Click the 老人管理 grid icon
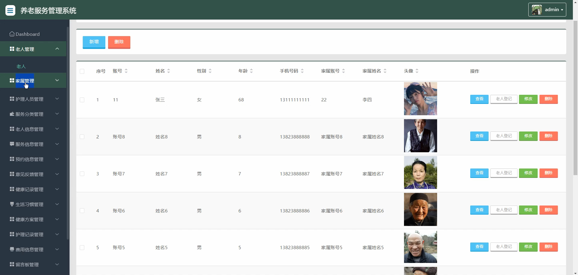 (12, 49)
